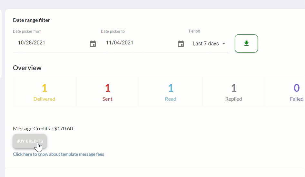Screen dimensions: 305x177
Task: Click the Period label
Action: click(x=194, y=31)
